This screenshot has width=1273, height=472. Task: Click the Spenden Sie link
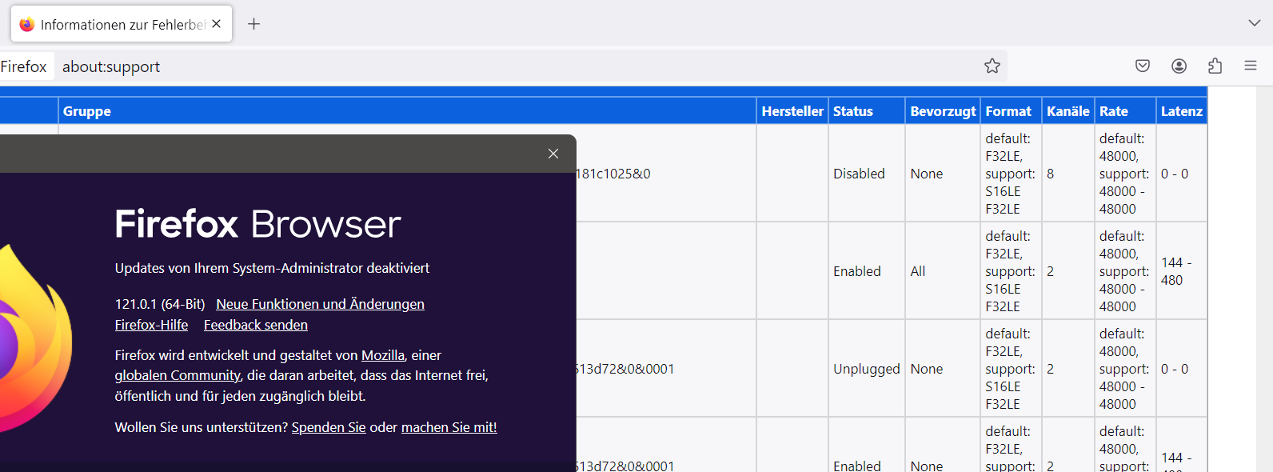329,427
